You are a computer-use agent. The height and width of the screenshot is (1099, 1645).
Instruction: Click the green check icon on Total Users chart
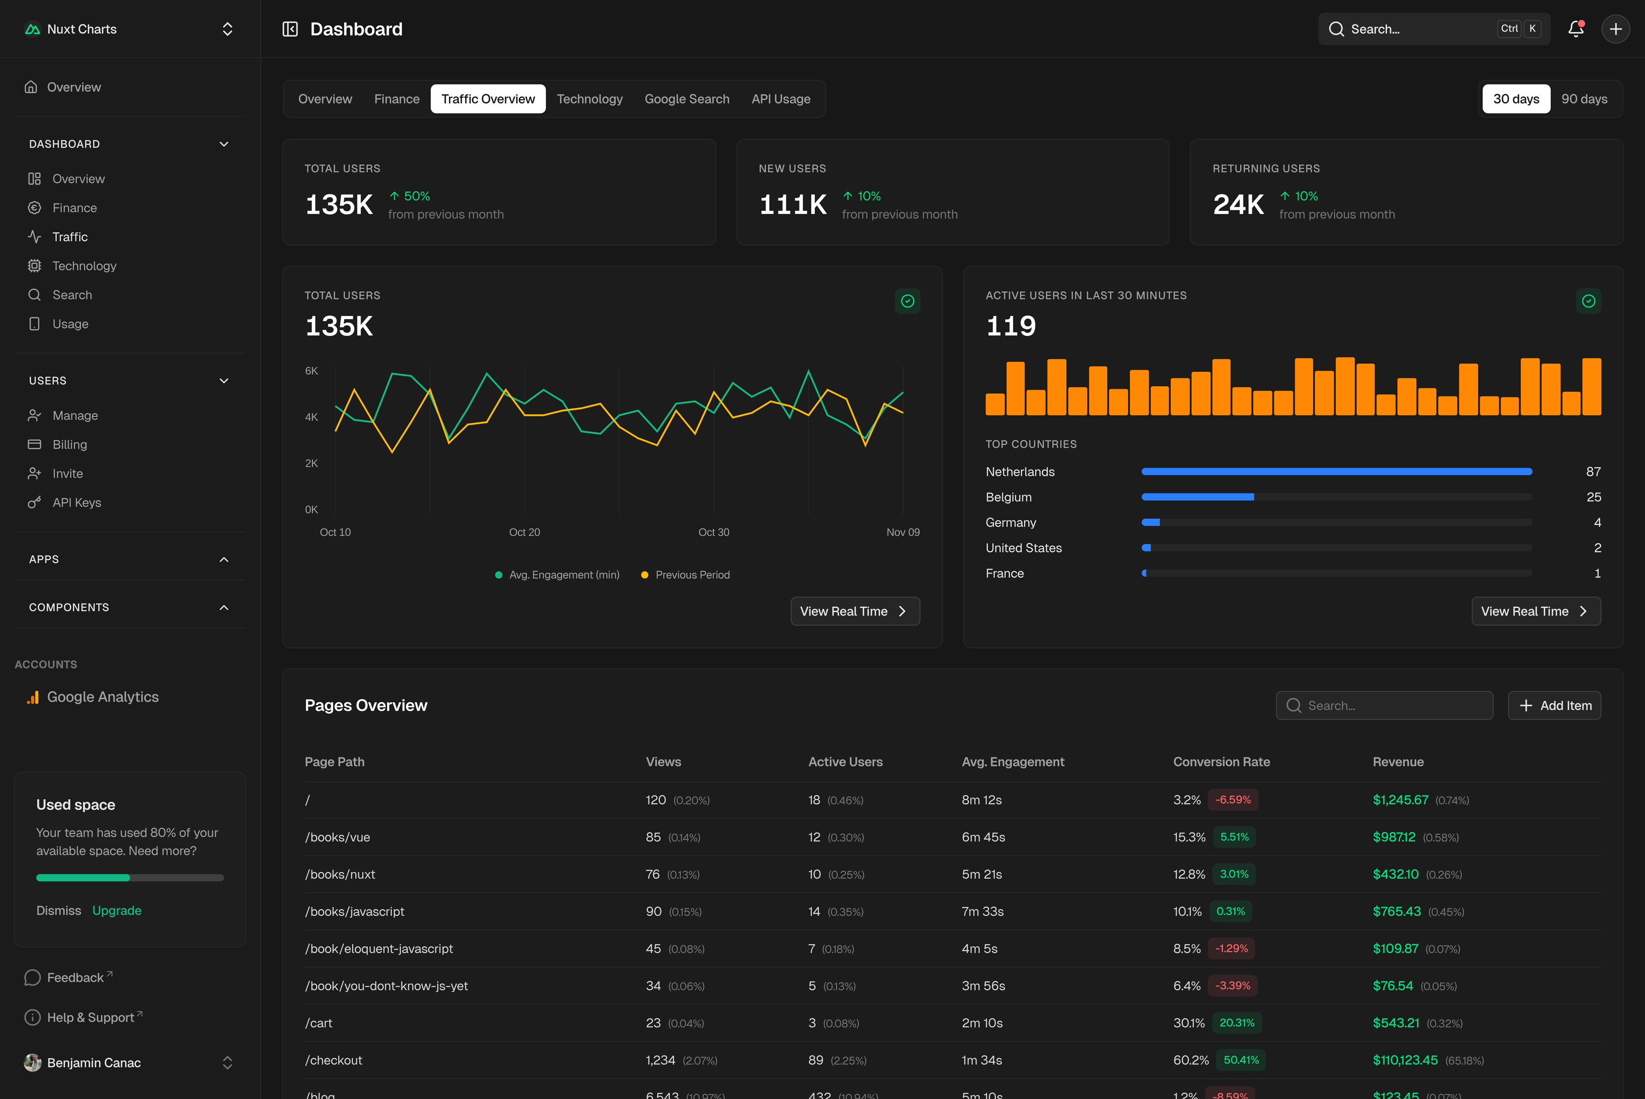click(908, 301)
